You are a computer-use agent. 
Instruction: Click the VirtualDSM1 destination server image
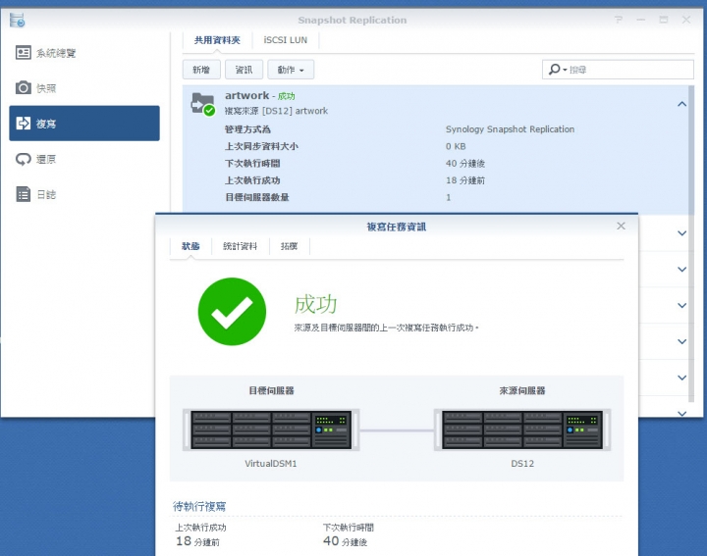(x=271, y=430)
